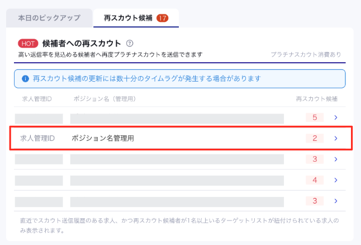Open the ポジション名管理用 position entry
361x245 pixels.
pos(102,138)
